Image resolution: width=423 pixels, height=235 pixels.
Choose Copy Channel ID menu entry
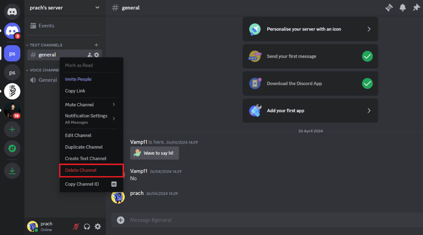(x=91, y=184)
